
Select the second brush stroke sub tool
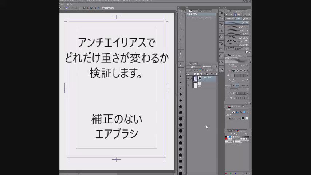(x=237, y=27)
